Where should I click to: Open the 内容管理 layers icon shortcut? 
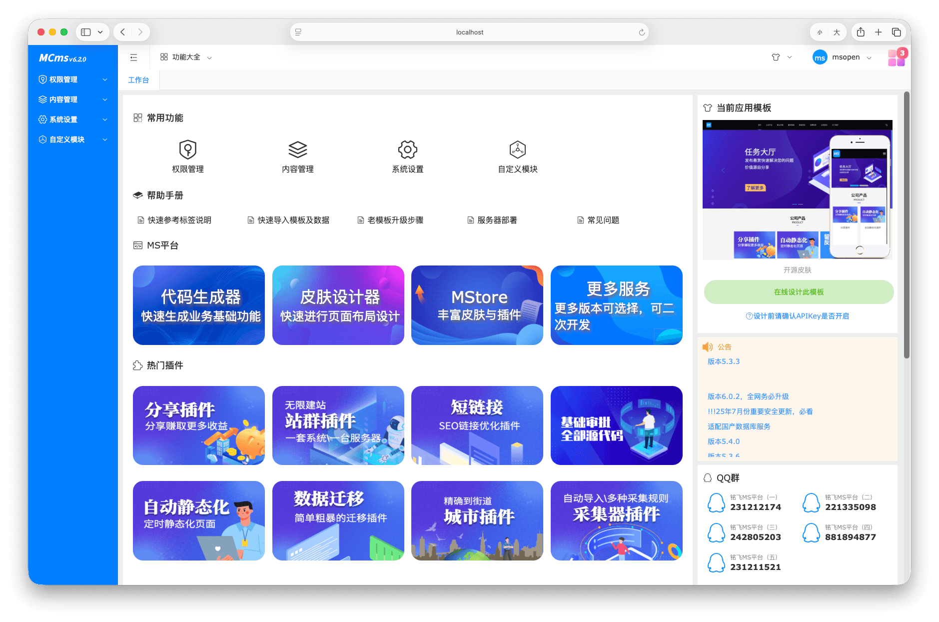[298, 149]
